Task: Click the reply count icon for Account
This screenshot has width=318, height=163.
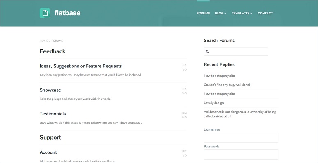Action: click(x=183, y=156)
